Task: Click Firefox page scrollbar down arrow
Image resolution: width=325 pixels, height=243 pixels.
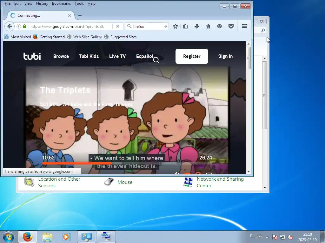Action: tap(248, 172)
